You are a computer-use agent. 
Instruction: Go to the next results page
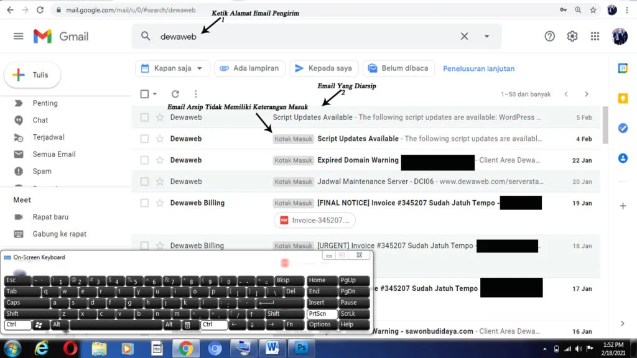(586, 94)
